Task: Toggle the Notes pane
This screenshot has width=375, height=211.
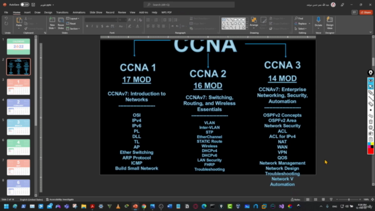Action: pyautogui.click(x=295, y=199)
